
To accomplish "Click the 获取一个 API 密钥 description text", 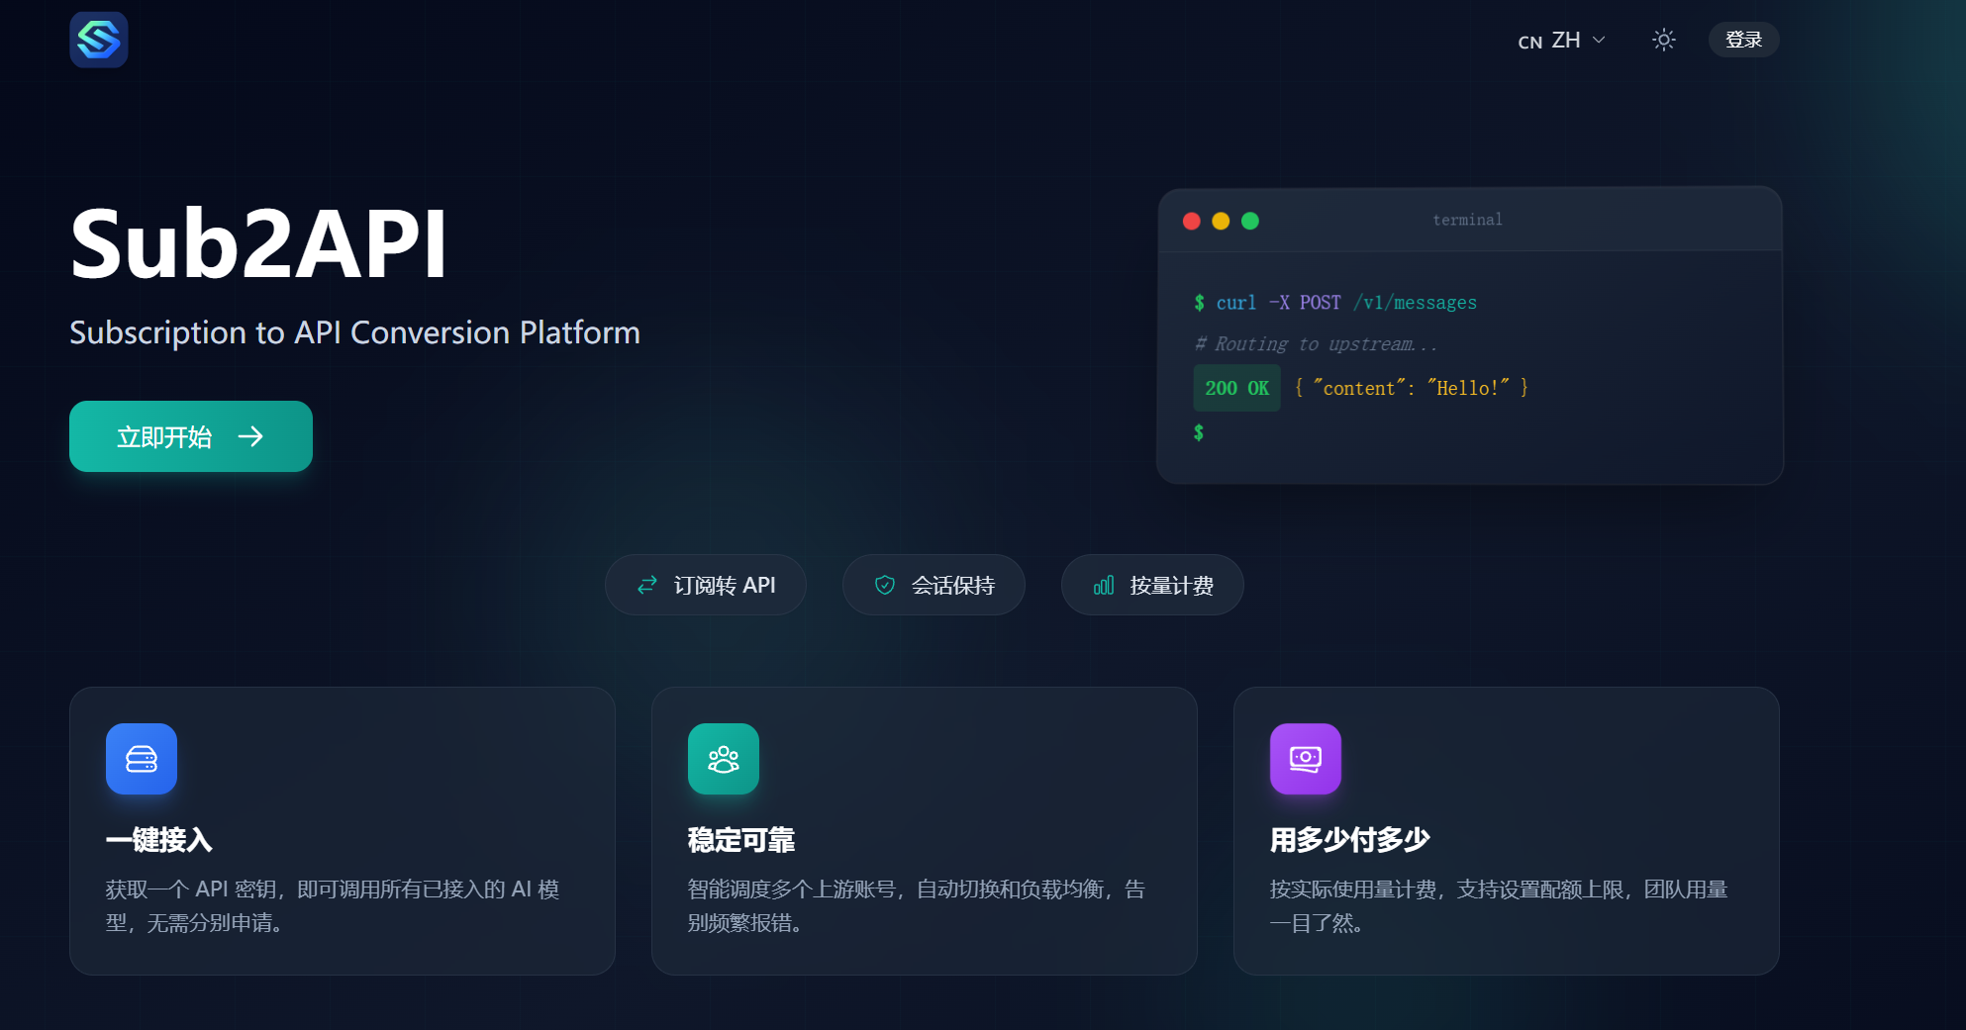I will pos(333,906).
